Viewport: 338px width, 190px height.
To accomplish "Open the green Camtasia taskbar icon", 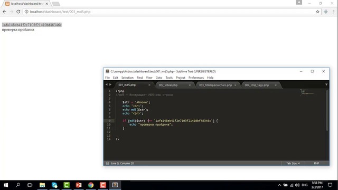I will (x=67, y=185).
